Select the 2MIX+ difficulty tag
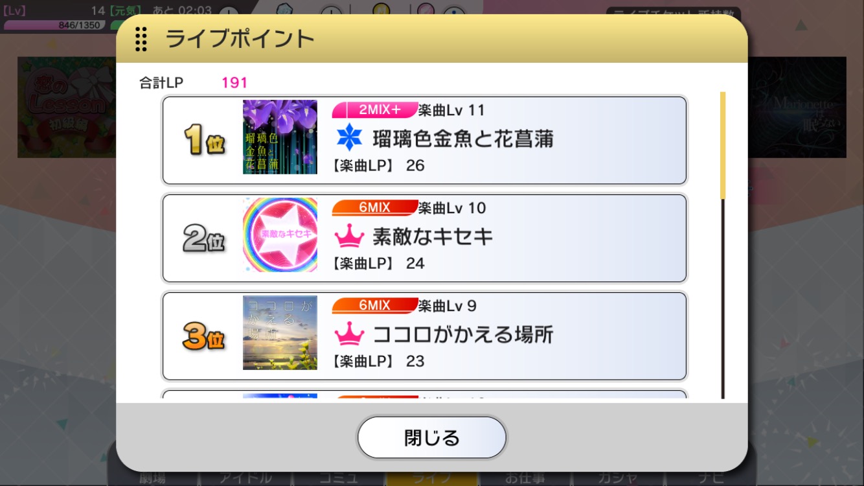Screen dimensions: 864x486 click(374, 110)
